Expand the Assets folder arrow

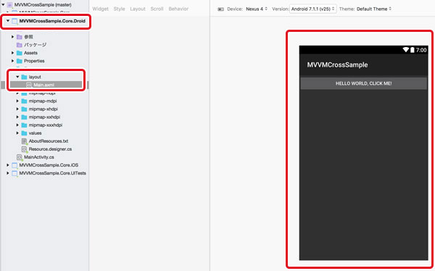click(x=13, y=53)
